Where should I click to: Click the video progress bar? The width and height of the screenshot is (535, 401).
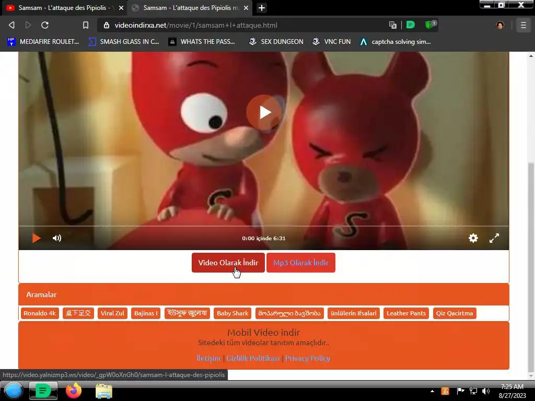pyautogui.click(x=264, y=226)
